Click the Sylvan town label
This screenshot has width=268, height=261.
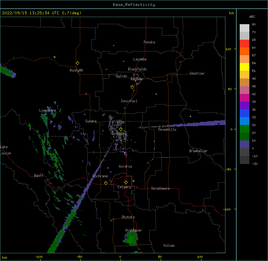121,76
